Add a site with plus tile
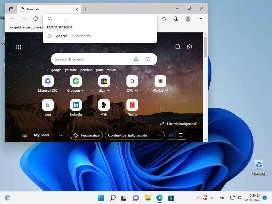 click(160, 109)
